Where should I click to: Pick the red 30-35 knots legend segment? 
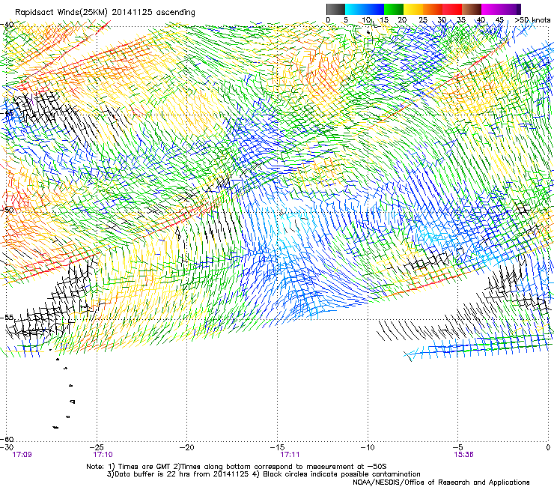click(452, 9)
